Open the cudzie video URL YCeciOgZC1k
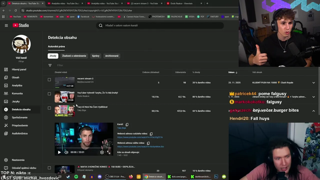This screenshot has height=180, width=320. [140, 137]
